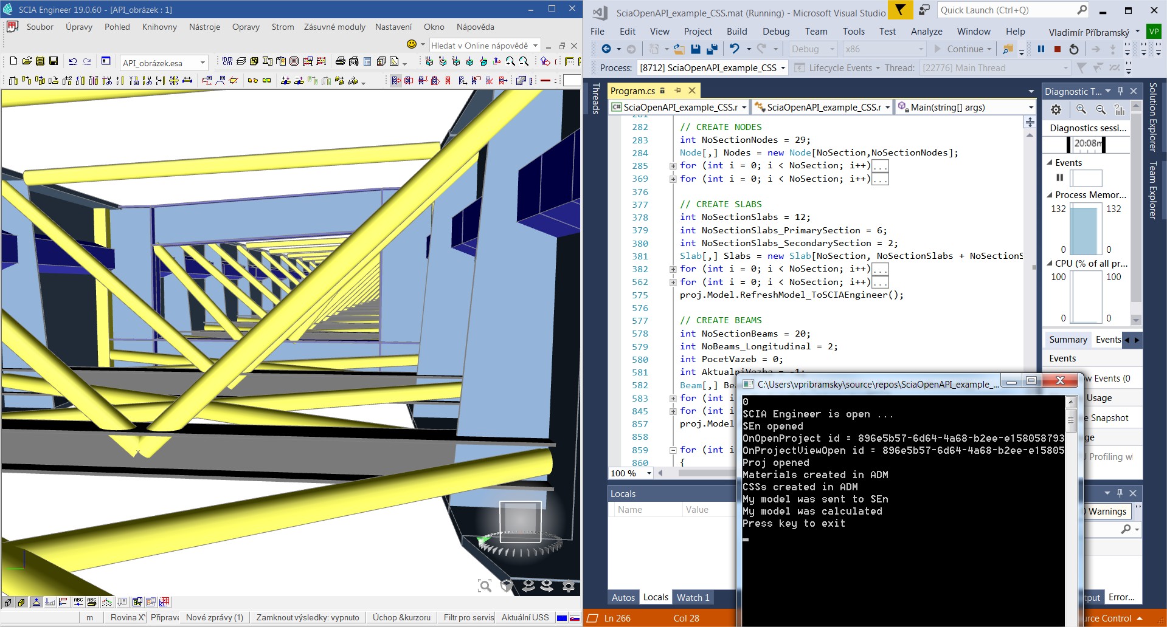The image size is (1167, 627).
Task: Click Navigate Backward arrow in Visual Studio
Action: click(x=606, y=49)
